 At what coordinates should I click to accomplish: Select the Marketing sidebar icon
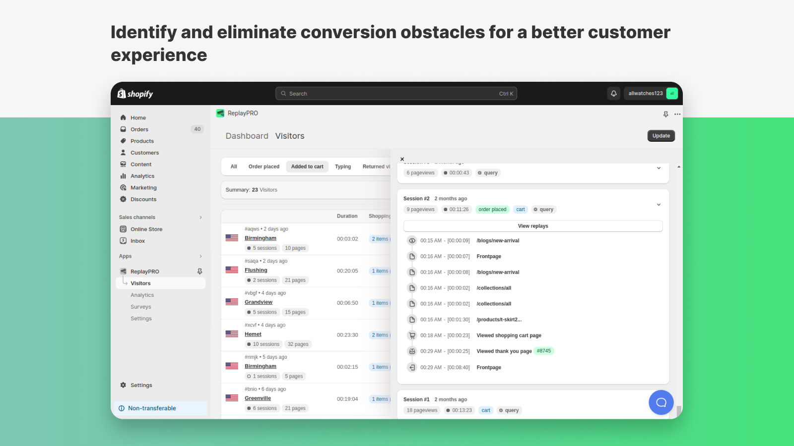123,187
